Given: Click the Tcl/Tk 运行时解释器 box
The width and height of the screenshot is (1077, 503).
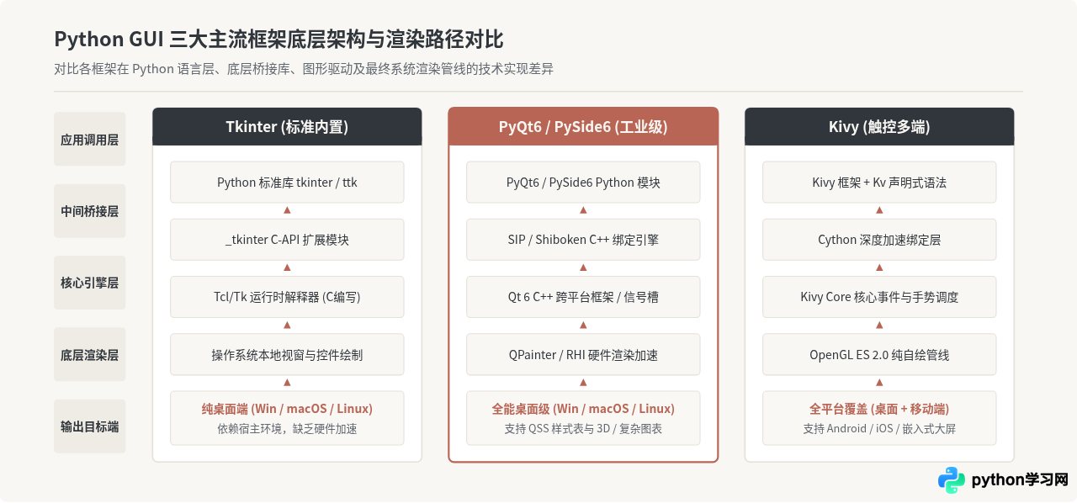Looking at the screenshot, I should tap(287, 297).
